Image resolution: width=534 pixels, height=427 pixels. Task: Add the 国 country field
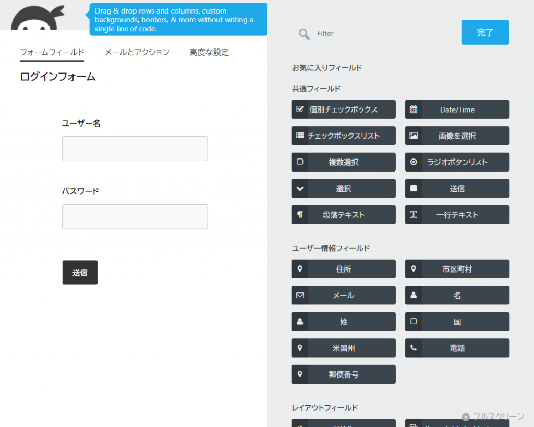(x=457, y=322)
